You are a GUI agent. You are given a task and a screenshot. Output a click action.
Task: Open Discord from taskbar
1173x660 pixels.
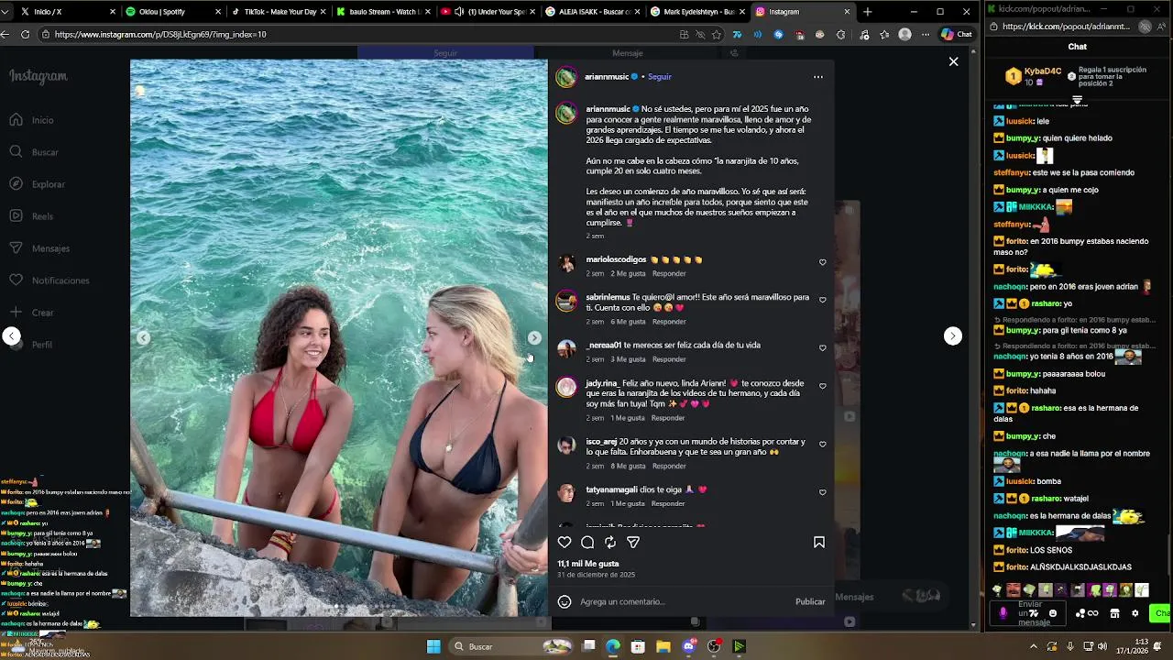(688, 646)
